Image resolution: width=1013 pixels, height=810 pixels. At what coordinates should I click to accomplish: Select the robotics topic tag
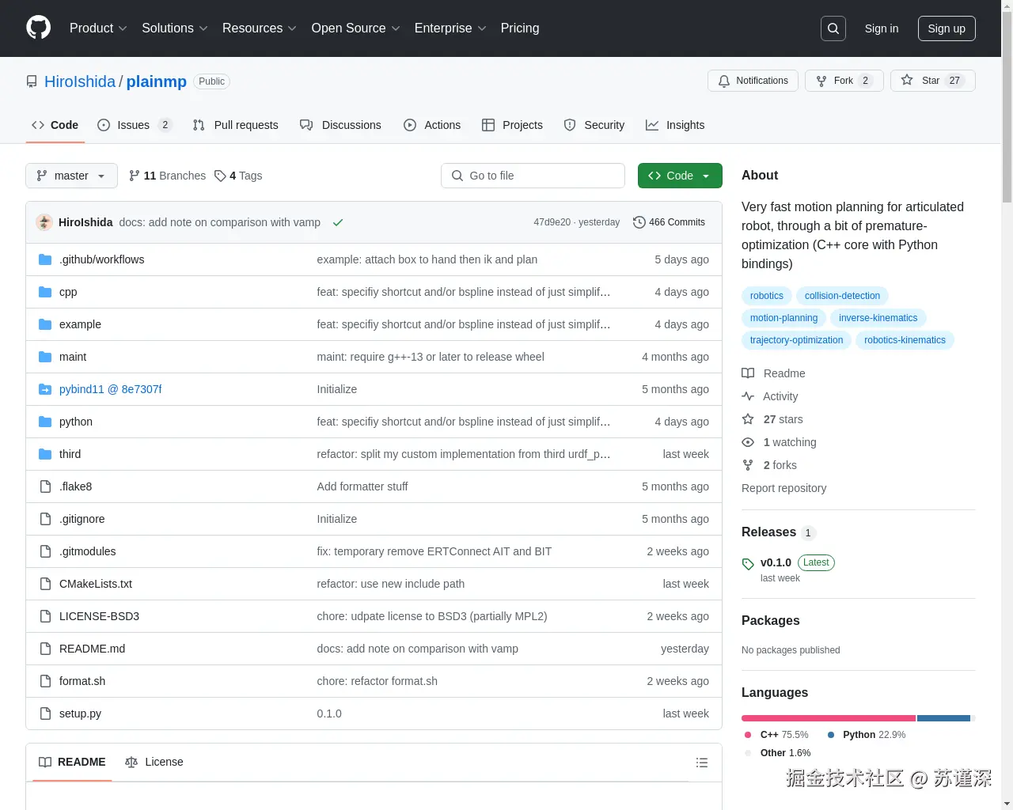767,296
